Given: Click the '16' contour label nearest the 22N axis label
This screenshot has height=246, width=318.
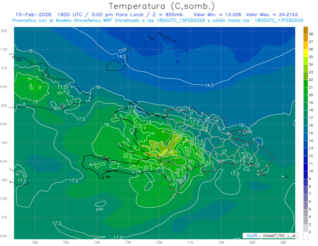Looking at the screenshot, I should [30, 51].
